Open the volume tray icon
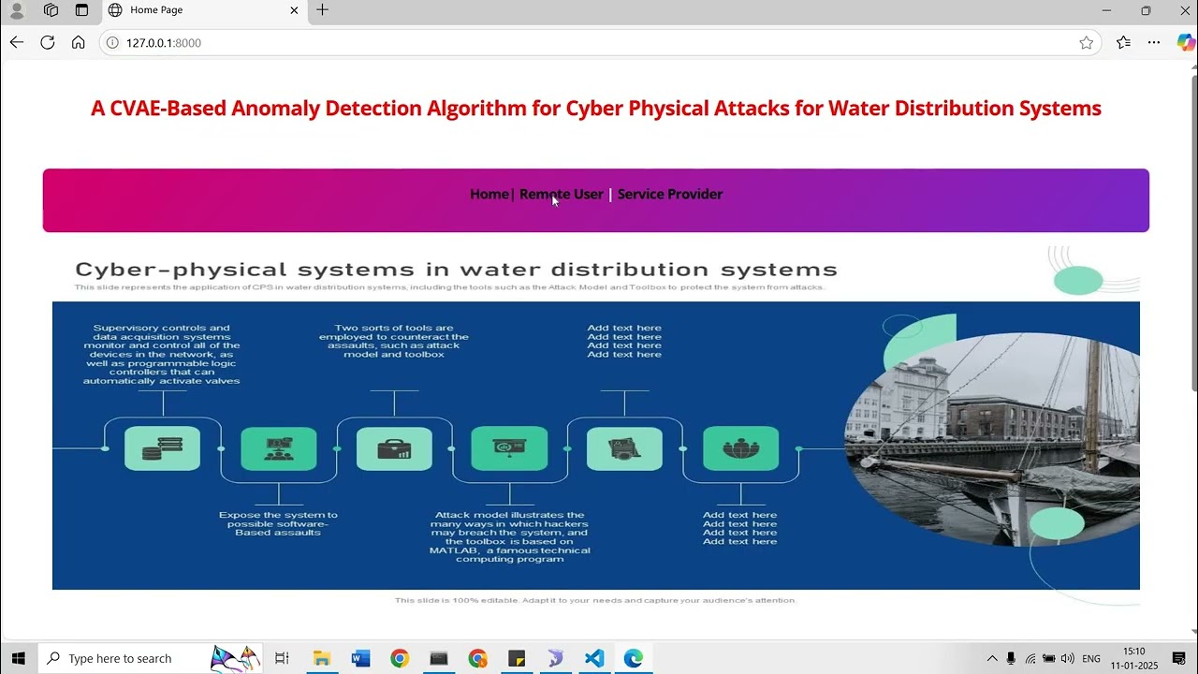Image resolution: width=1198 pixels, height=674 pixels. (1067, 658)
